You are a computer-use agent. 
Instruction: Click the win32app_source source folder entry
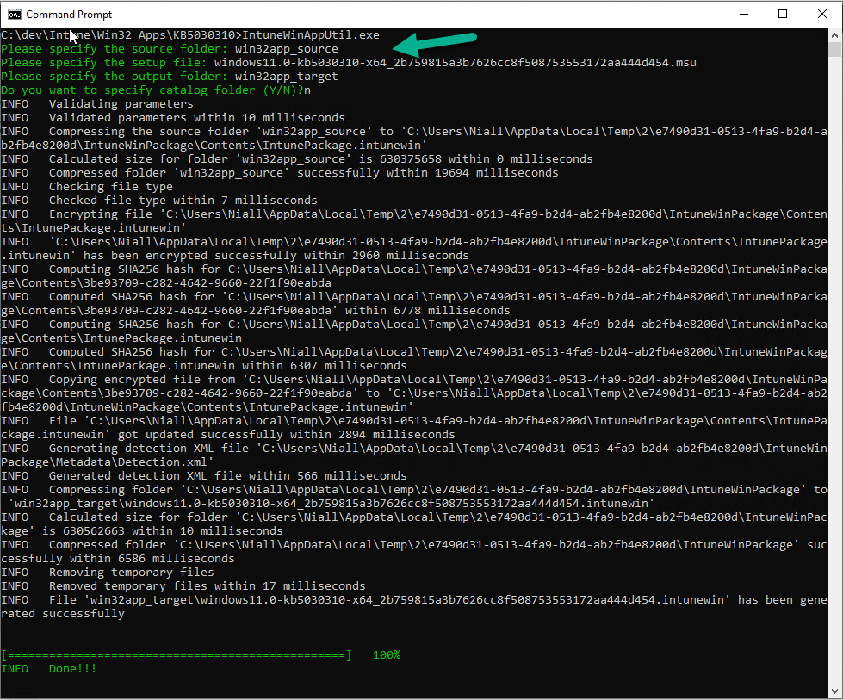(x=287, y=49)
